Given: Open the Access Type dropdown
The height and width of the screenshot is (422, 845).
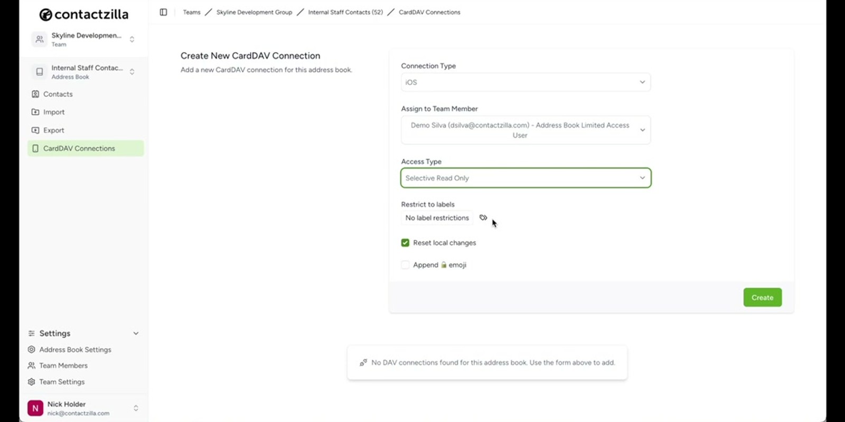Looking at the screenshot, I should click(x=525, y=178).
